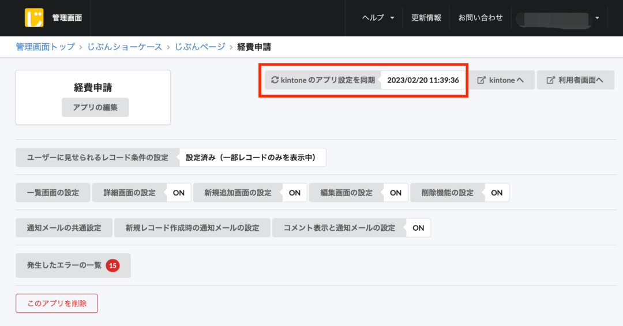Viewport: 623px width, 326px height.
Task: Open コメント表示と通知メールの設定
Action: click(339, 228)
